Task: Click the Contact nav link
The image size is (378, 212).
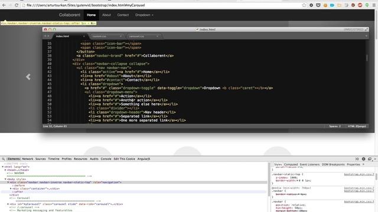Action: click(123, 15)
